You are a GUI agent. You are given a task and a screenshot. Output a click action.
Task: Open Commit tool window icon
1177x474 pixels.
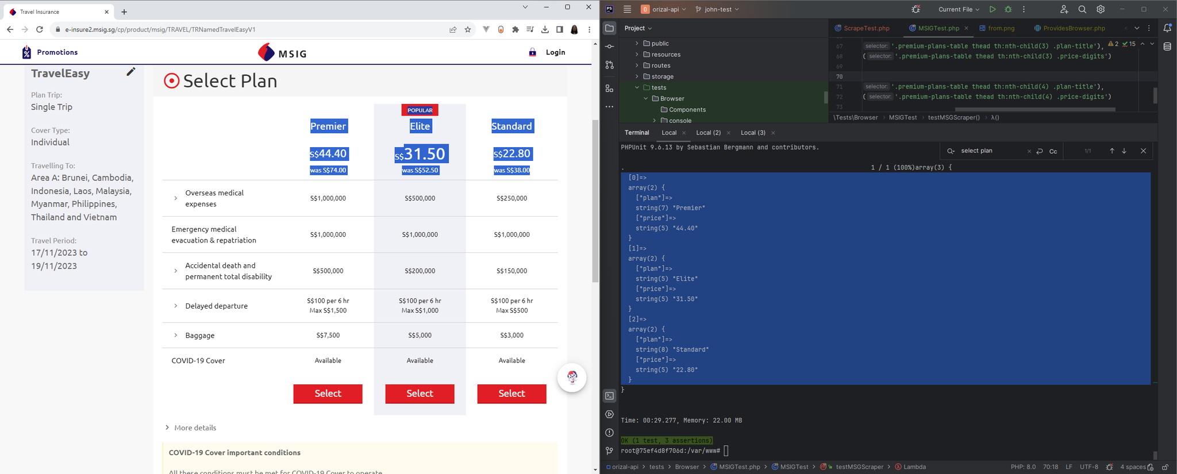point(610,47)
